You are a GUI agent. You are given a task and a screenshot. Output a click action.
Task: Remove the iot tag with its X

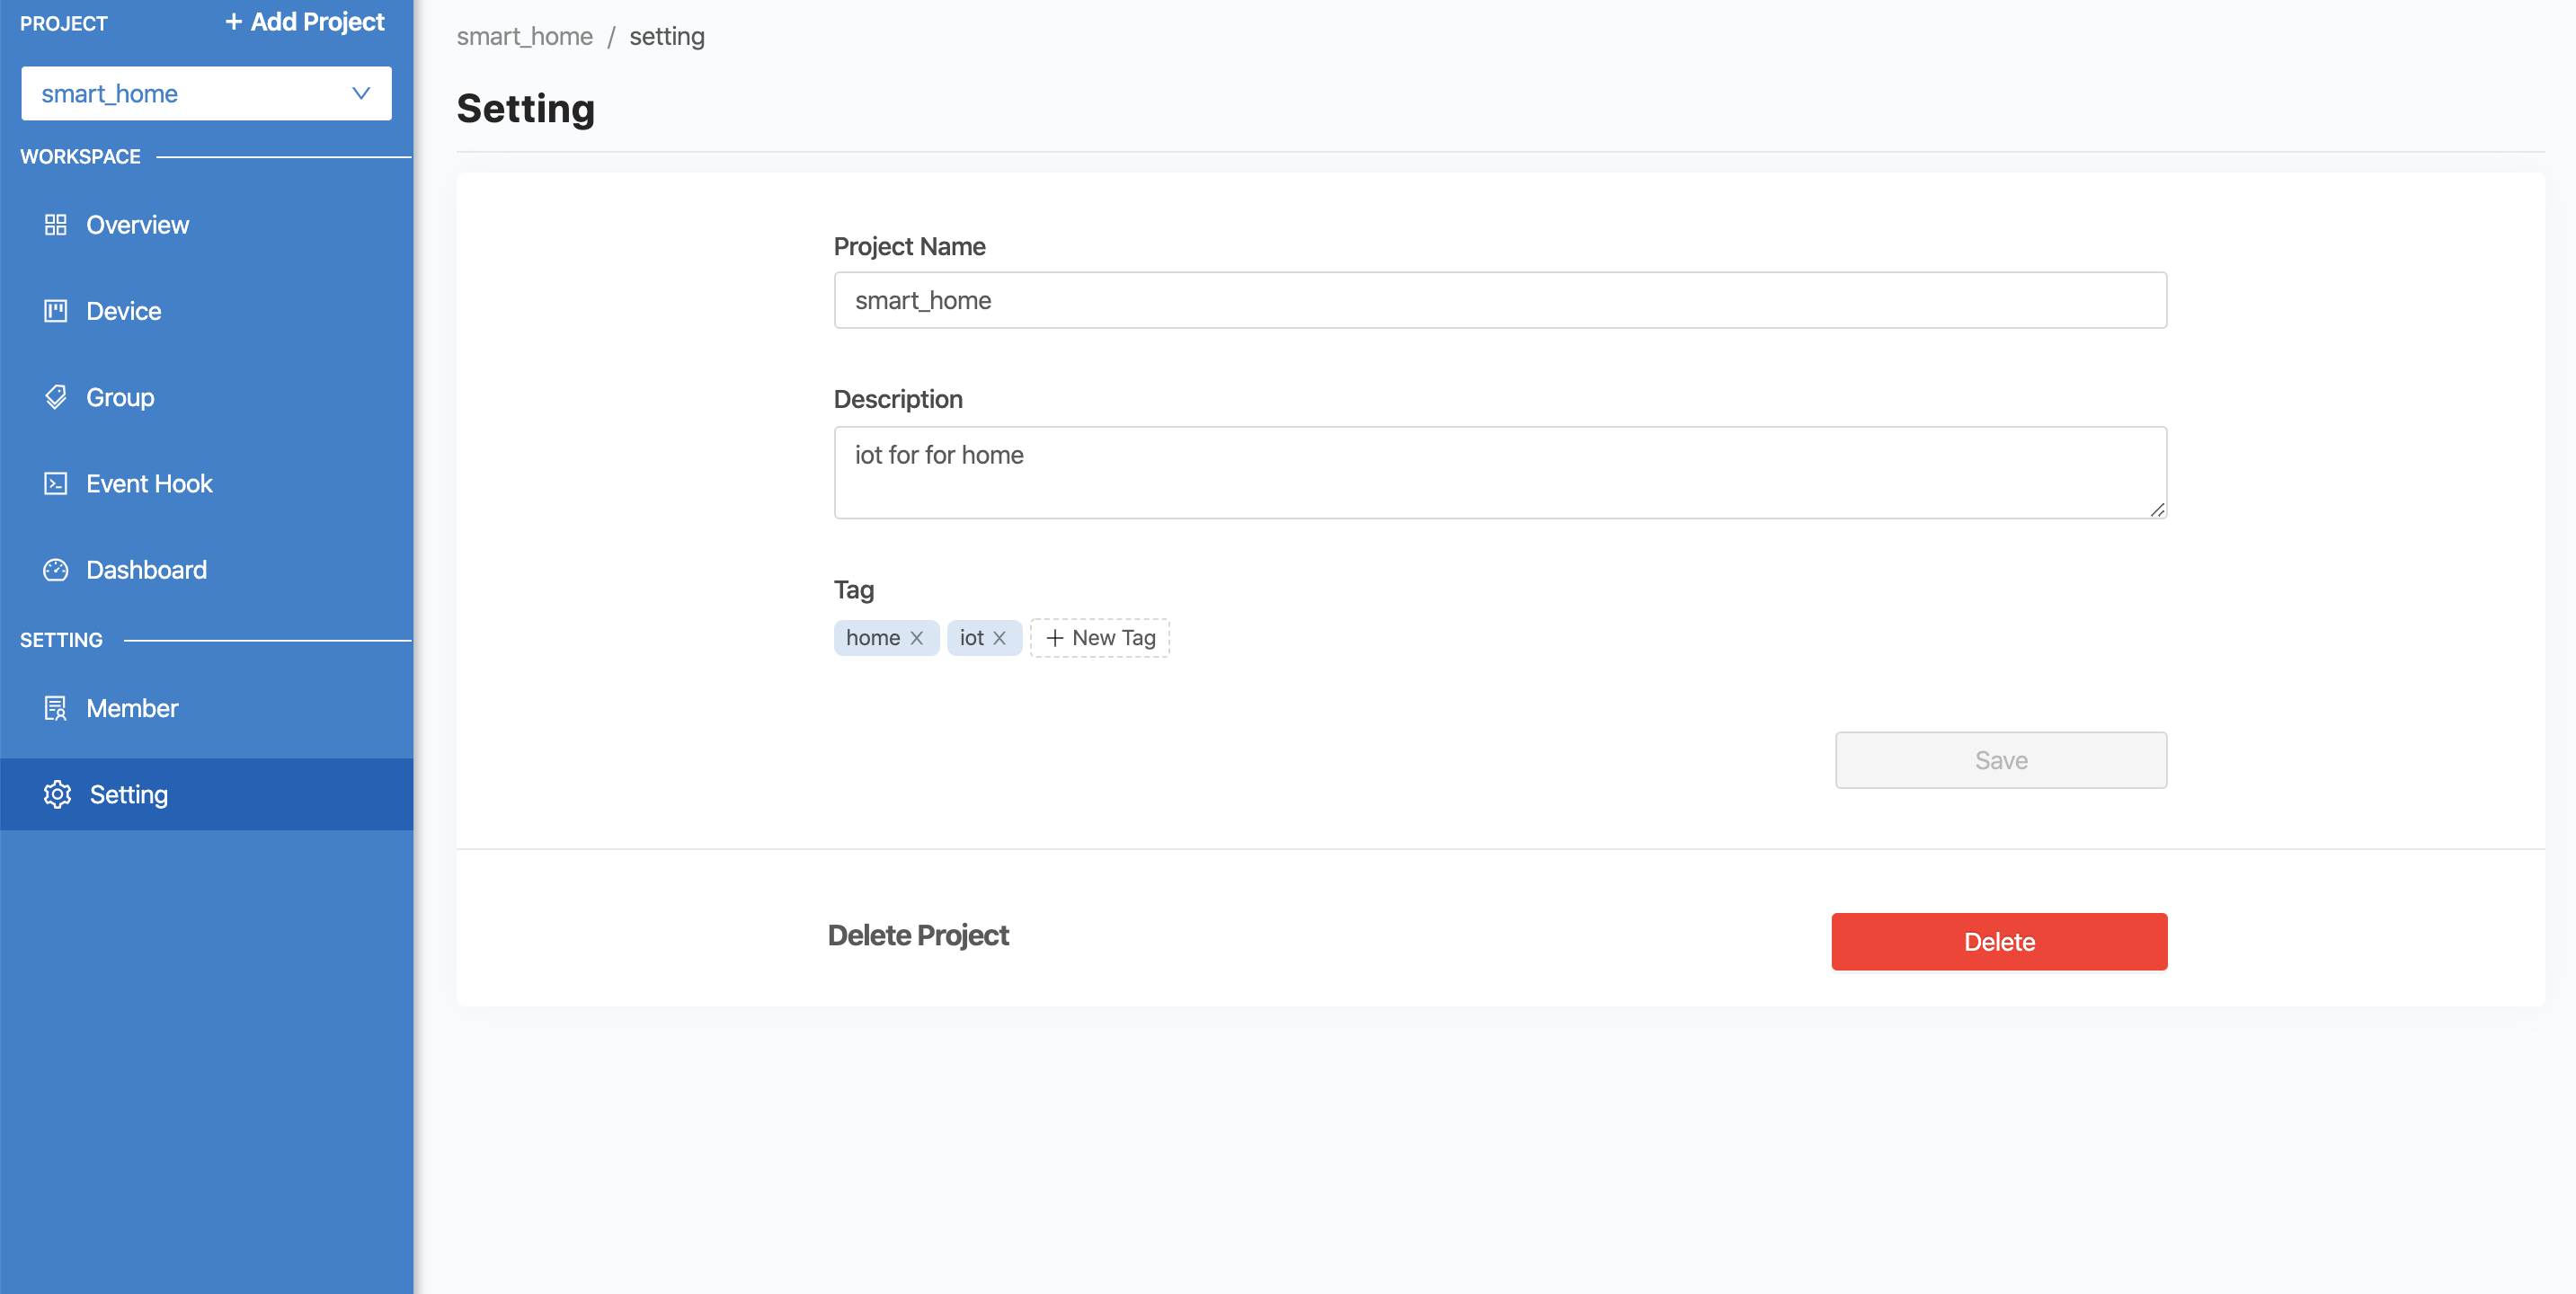click(x=999, y=638)
